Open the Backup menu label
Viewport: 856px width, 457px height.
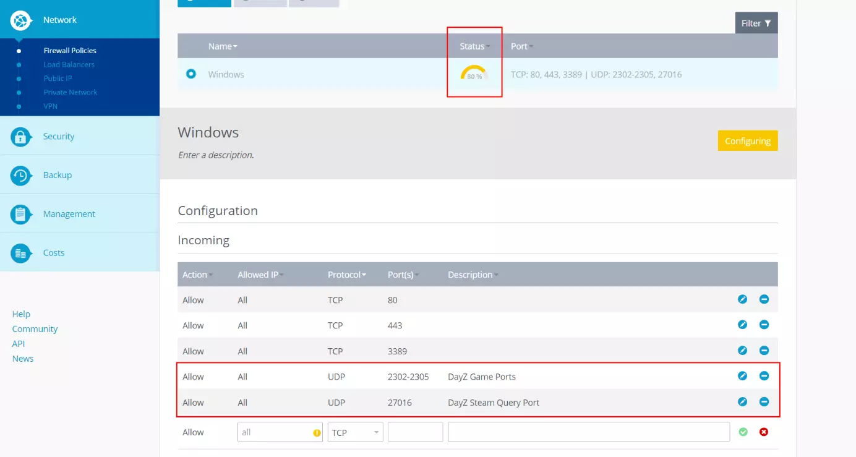click(x=58, y=175)
